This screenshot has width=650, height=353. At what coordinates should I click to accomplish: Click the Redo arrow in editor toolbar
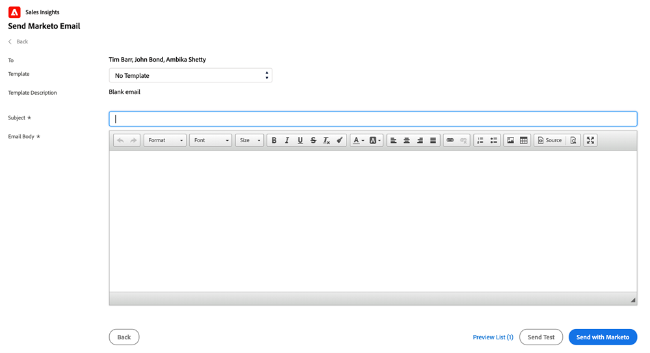click(133, 140)
